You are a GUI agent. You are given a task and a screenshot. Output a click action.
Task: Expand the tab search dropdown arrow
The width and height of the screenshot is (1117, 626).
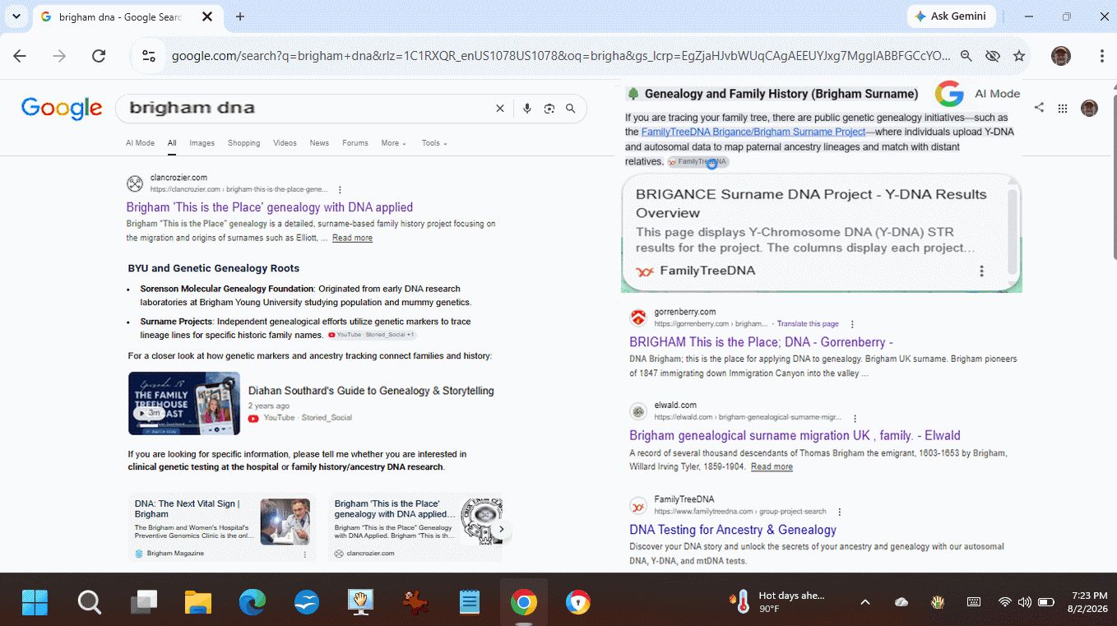pyautogui.click(x=17, y=16)
